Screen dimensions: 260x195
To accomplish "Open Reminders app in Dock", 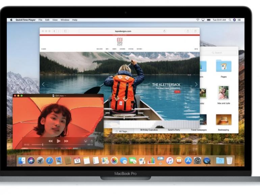I will pyautogui.click(x=96, y=161).
